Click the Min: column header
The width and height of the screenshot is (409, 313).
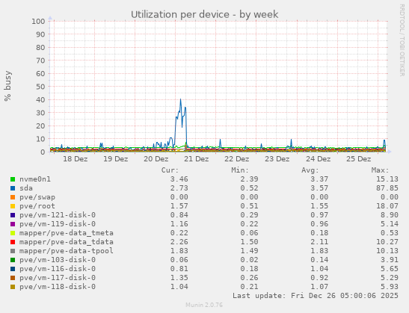[x=240, y=170]
